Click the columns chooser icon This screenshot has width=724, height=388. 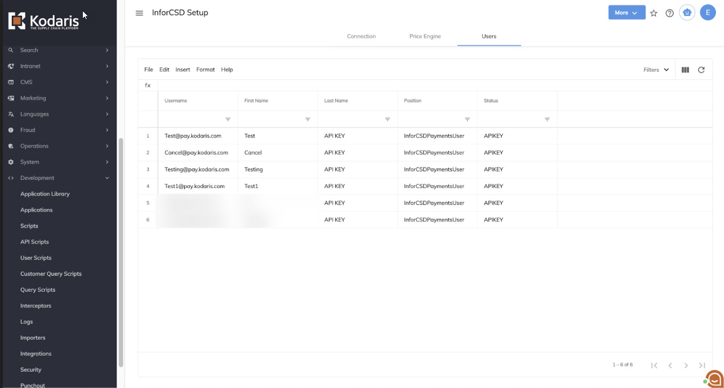pos(685,70)
